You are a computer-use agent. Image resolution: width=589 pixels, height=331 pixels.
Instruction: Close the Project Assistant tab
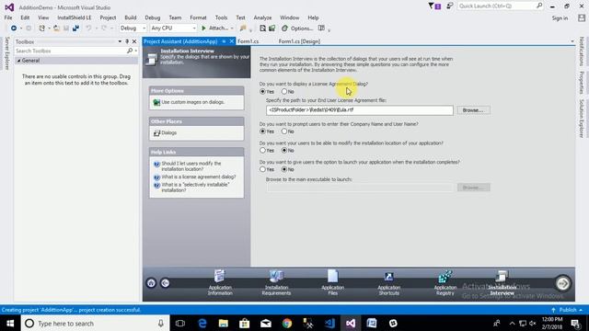tap(232, 41)
